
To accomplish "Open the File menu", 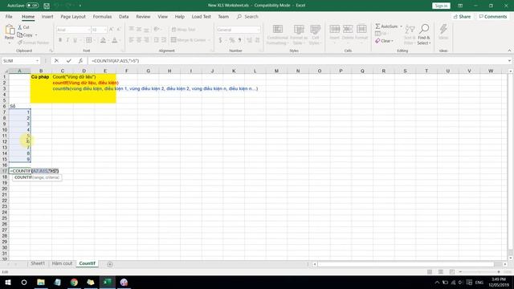I will click(x=9, y=16).
